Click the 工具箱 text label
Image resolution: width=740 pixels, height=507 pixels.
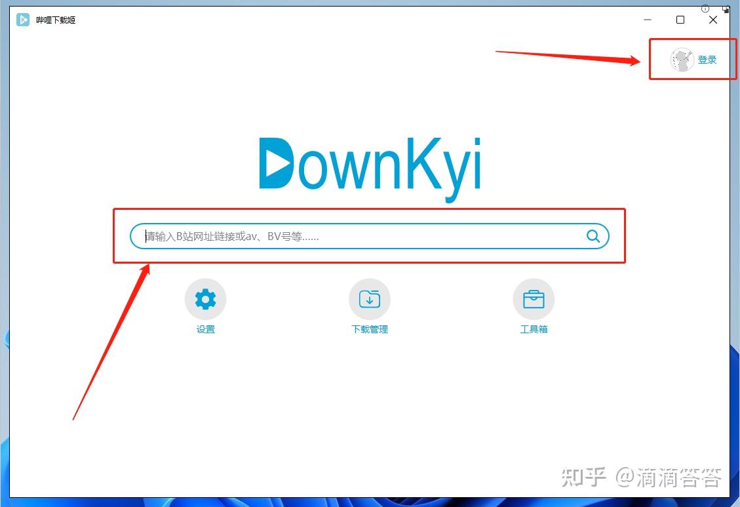click(x=534, y=329)
